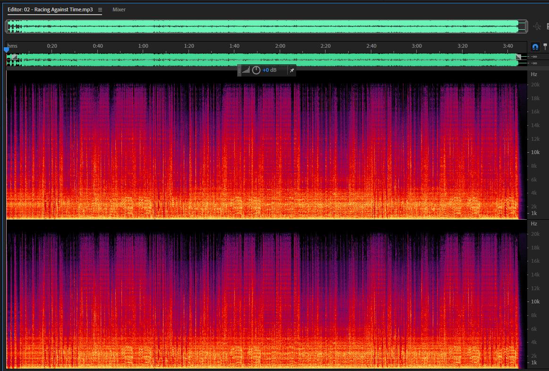Click the 3:00 mark on time ruler
The image size is (549, 371).
click(x=417, y=46)
